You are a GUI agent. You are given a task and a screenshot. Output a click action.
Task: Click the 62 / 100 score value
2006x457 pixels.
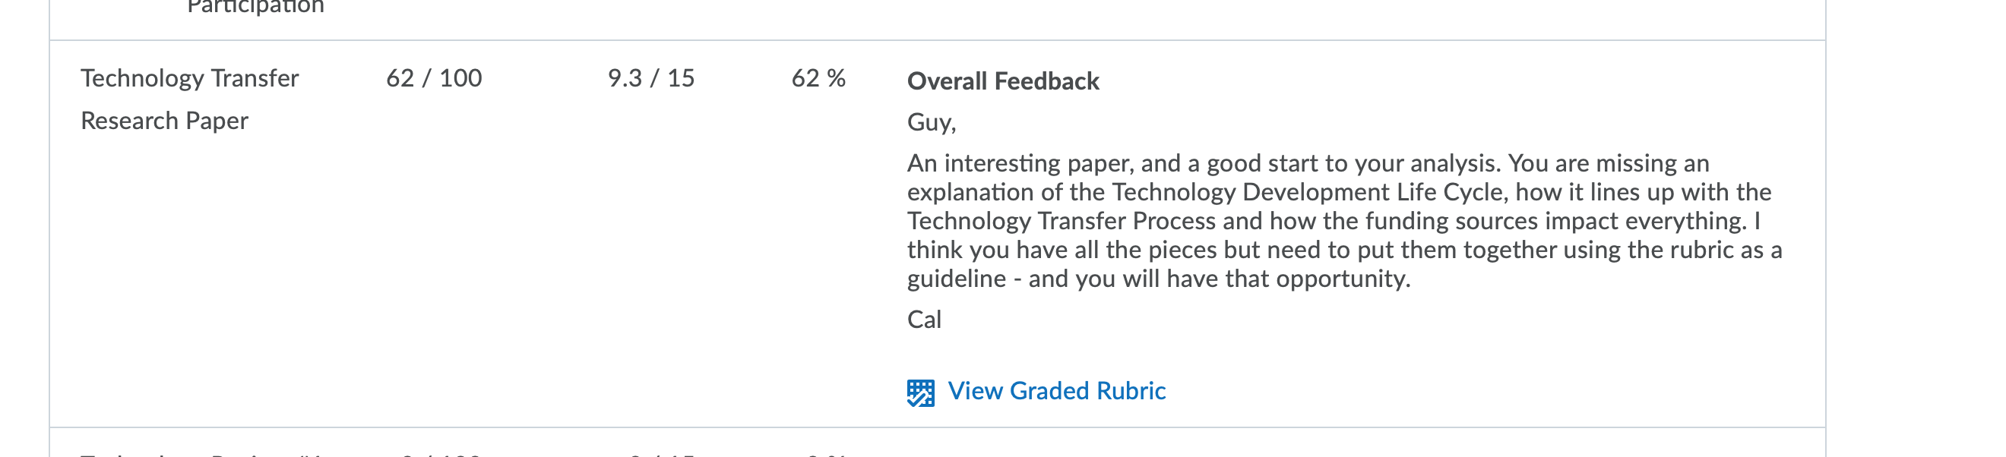[x=434, y=78]
